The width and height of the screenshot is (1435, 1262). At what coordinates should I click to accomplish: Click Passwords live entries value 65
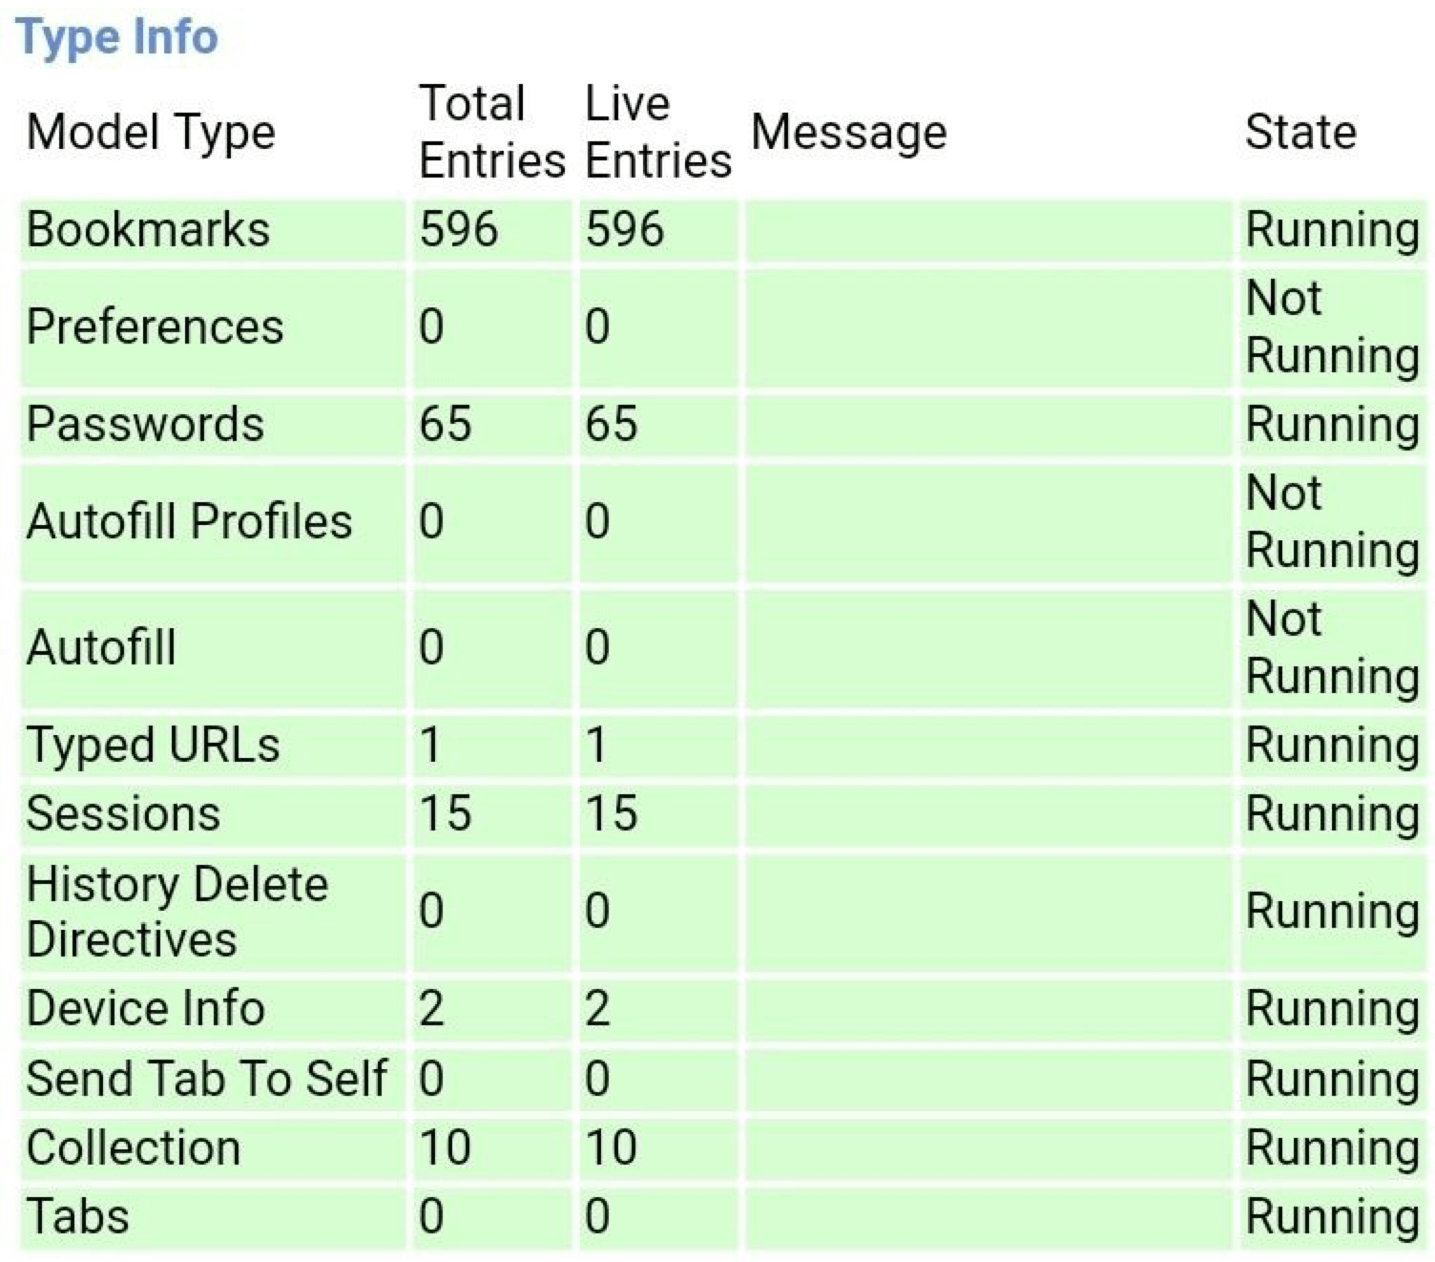611,425
